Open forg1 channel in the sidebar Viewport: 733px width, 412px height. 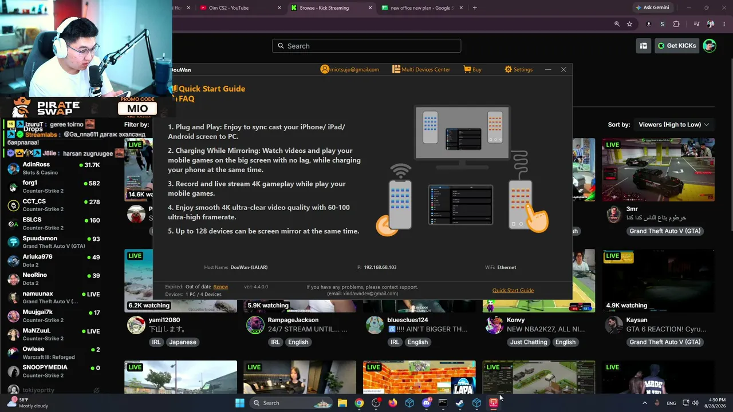tap(54, 187)
